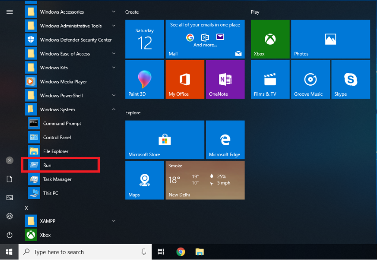Open Films & TV tile
Image resolution: width=377 pixels, height=260 pixels.
270,79
